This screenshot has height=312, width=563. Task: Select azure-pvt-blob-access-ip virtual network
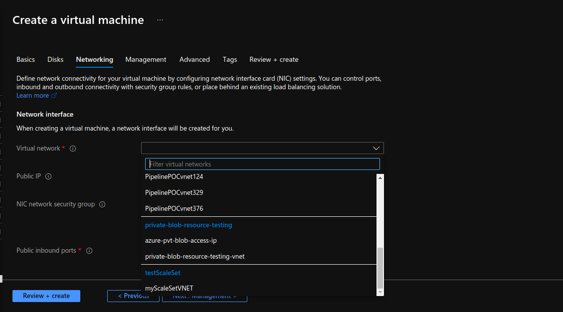coord(181,241)
